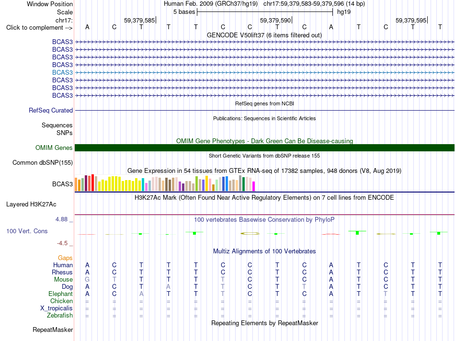The image size is (455, 341).
Task: Click the grey G in the Mouse alignment row
Action: pyautogui.click(x=87, y=280)
